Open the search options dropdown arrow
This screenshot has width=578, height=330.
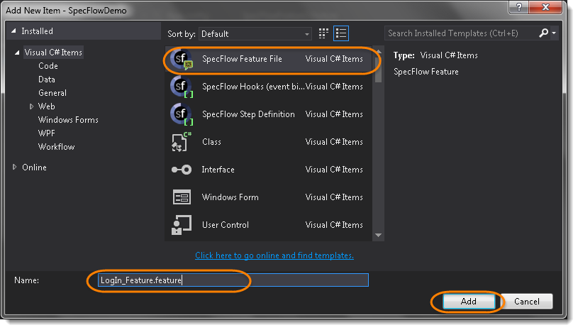coord(554,33)
